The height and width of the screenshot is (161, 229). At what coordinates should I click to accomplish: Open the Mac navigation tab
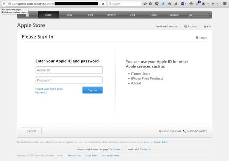point(69,15)
